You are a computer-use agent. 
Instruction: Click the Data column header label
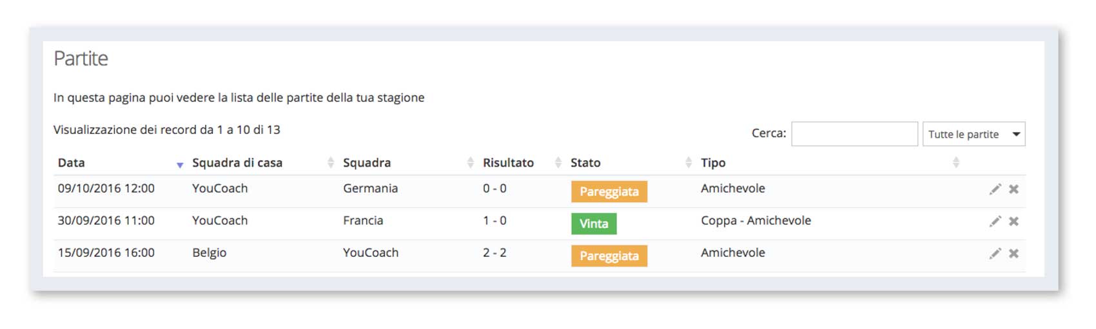click(72, 163)
